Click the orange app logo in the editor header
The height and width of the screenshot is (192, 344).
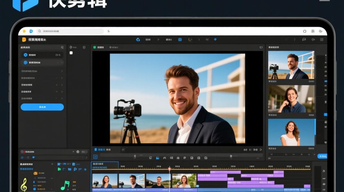point(24,39)
